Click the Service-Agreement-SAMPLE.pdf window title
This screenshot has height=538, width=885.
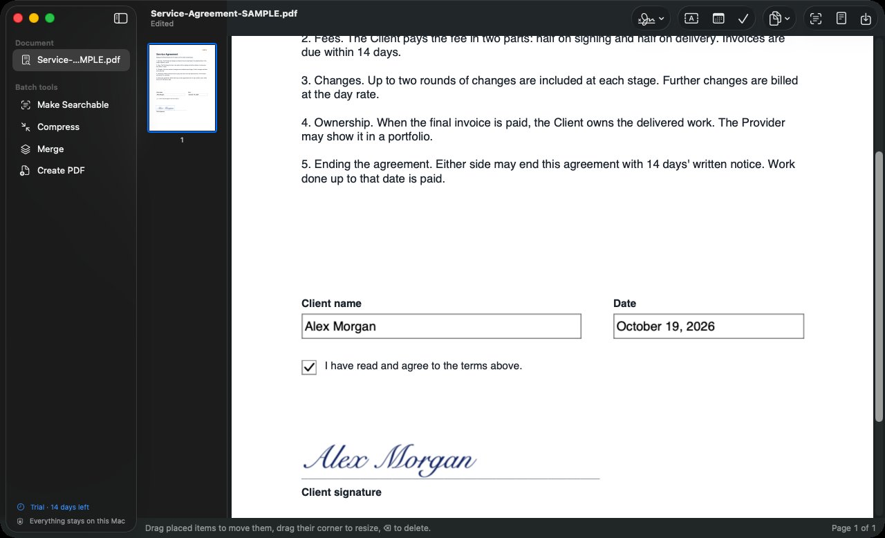(224, 13)
